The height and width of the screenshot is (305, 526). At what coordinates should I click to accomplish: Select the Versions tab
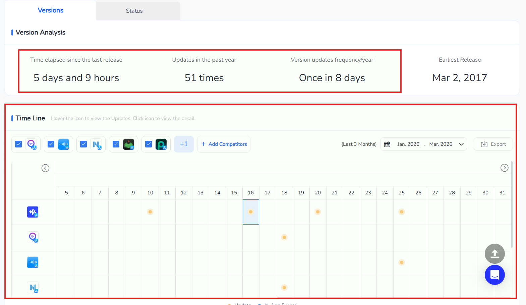pyautogui.click(x=50, y=10)
